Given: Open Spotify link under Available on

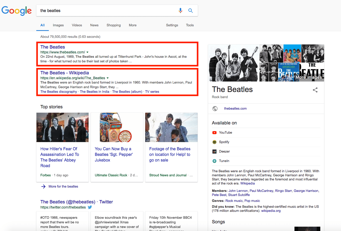Looking at the screenshot, I should [x=224, y=142].
